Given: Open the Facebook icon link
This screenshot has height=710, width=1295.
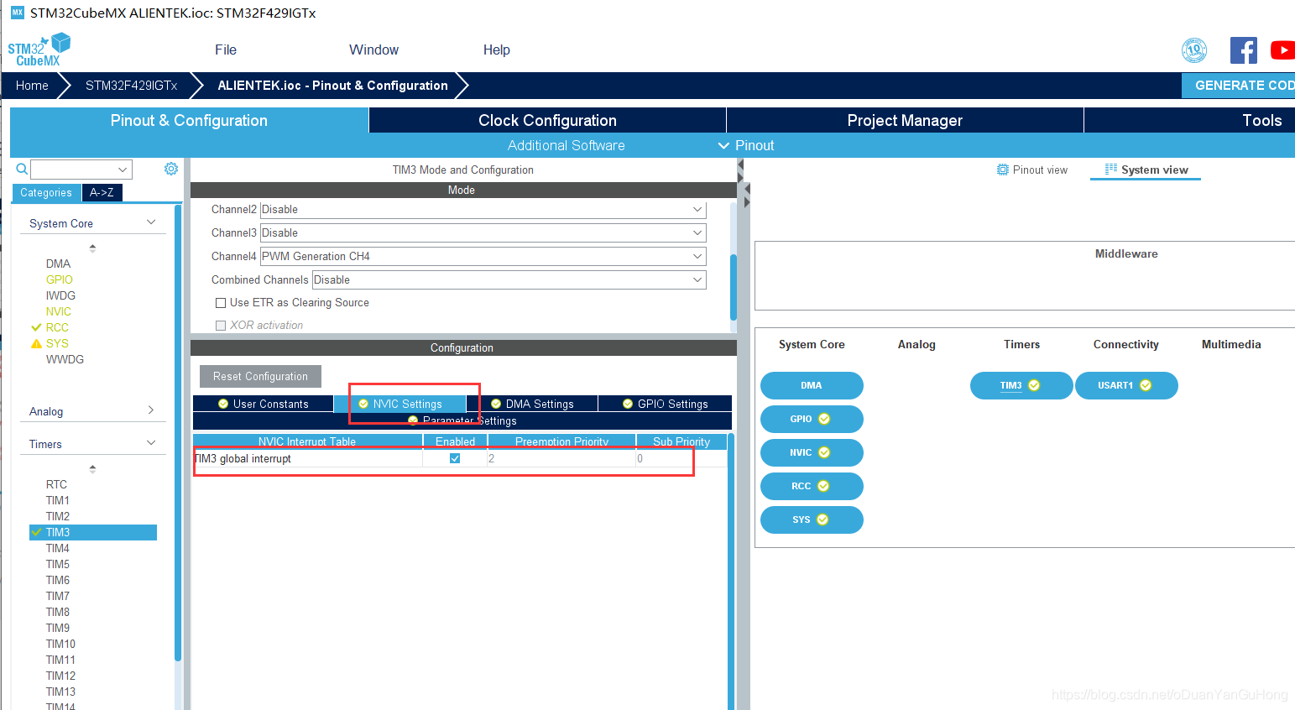Looking at the screenshot, I should click(x=1243, y=50).
